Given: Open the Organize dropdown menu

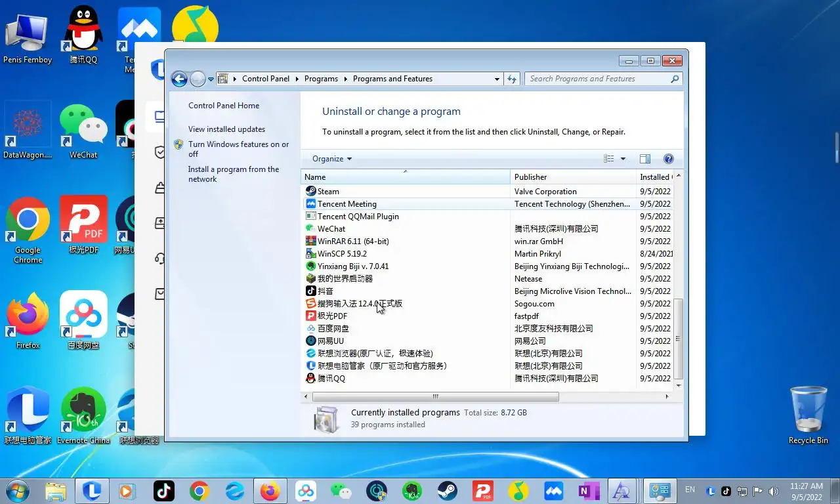Looking at the screenshot, I should (332, 159).
